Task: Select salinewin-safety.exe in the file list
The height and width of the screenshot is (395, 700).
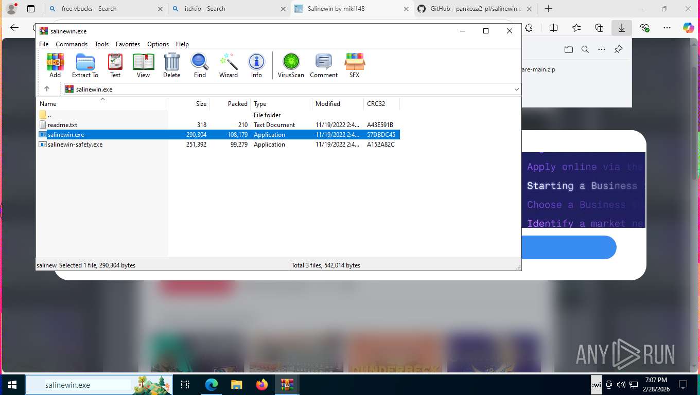Action: (x=75, y=145)
